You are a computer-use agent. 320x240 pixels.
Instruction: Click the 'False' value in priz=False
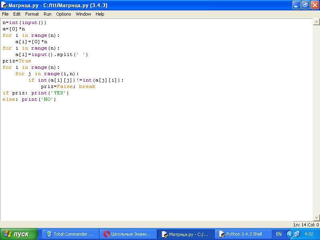coord(65,86)
